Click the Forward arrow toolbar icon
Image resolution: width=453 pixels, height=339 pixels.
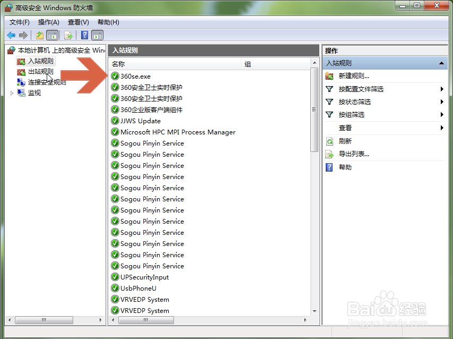(23, 35)
